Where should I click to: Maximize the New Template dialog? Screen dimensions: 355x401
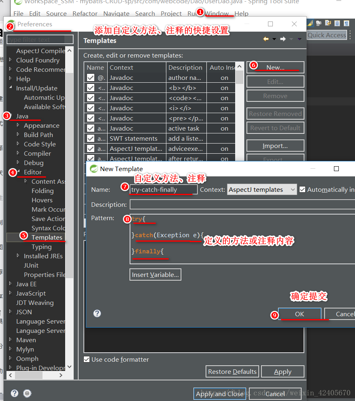point(336,169)
